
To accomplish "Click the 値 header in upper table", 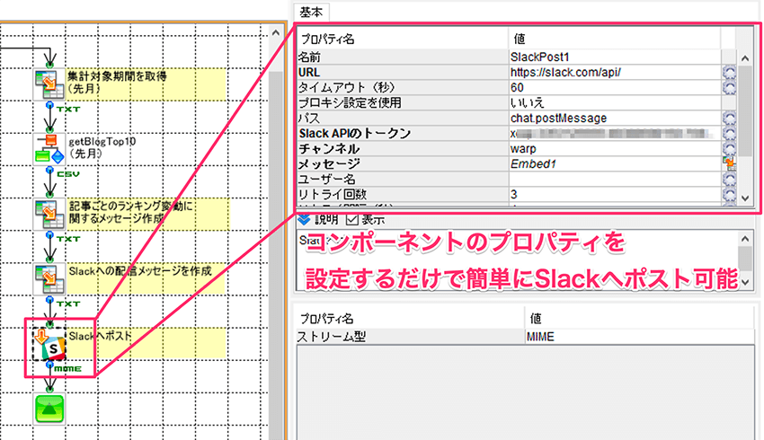I will click(x=520, y=39).
